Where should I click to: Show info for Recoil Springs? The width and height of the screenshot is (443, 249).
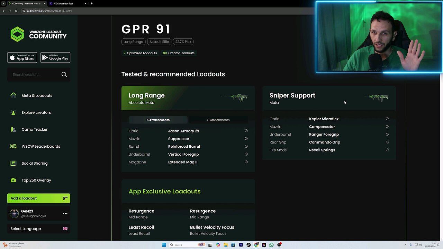pyautogui.click(x=387, y=150)
